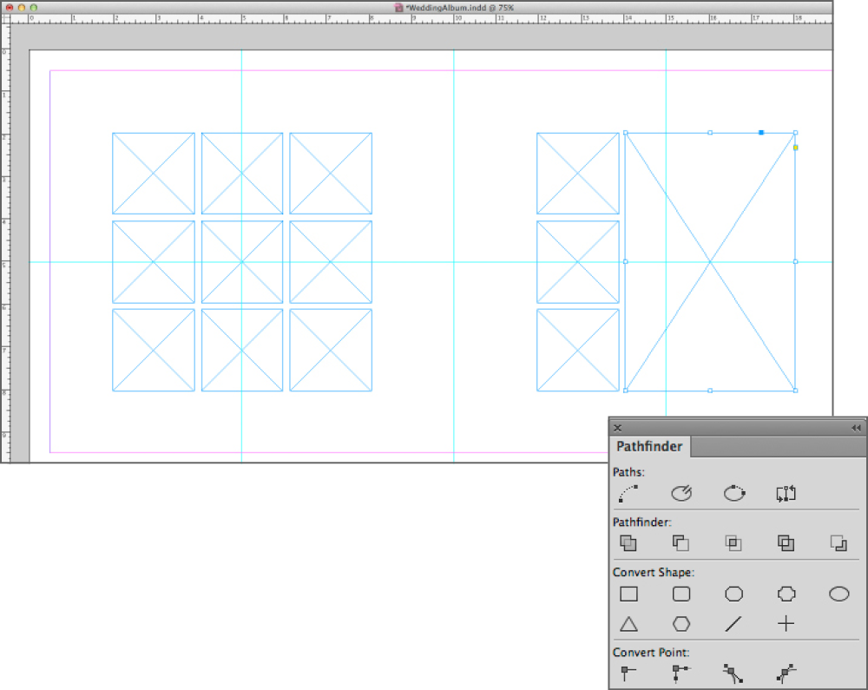
Task: Click the selected frame's bottom-right handle
Action: tap(795, 391)
